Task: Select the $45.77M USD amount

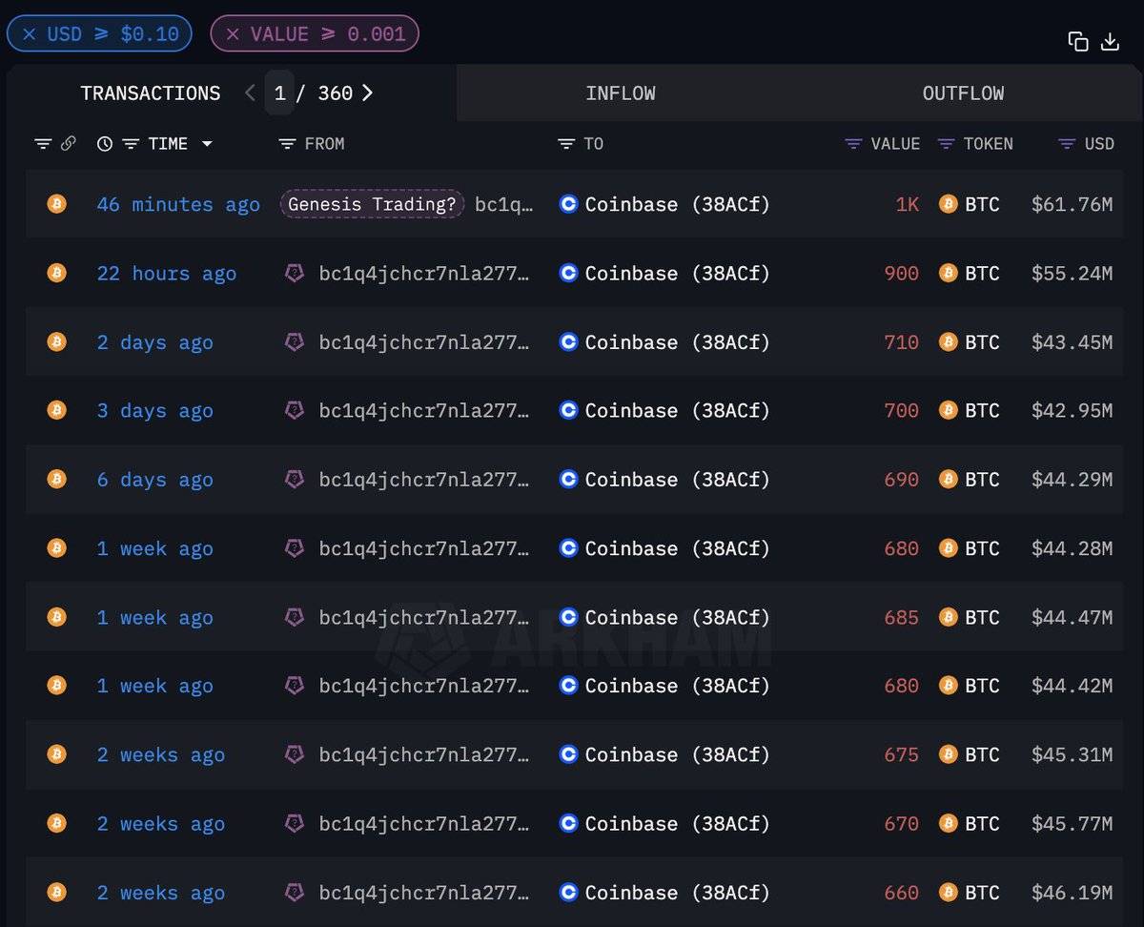Action: (x=1072, y=824)
